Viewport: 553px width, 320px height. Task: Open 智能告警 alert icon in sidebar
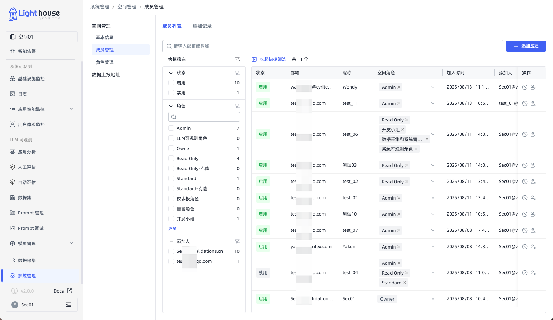(12, 51)
